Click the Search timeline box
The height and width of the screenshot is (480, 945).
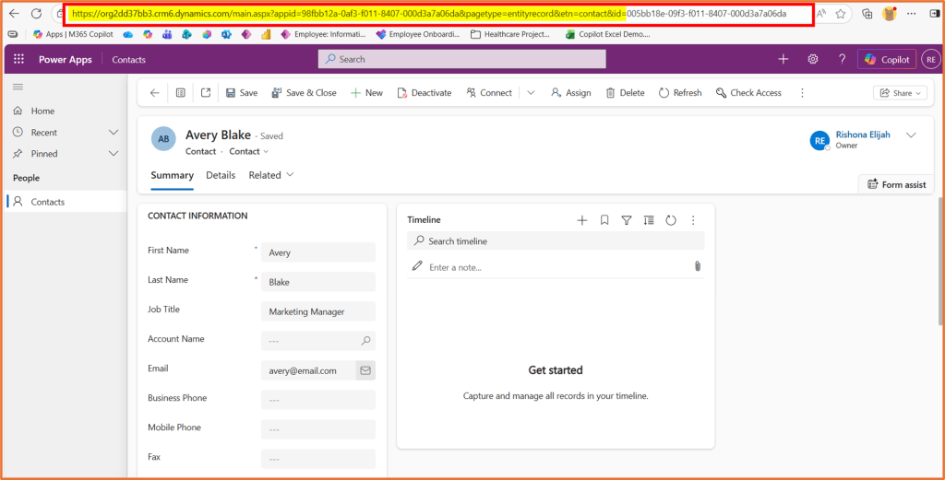point(556,240)
